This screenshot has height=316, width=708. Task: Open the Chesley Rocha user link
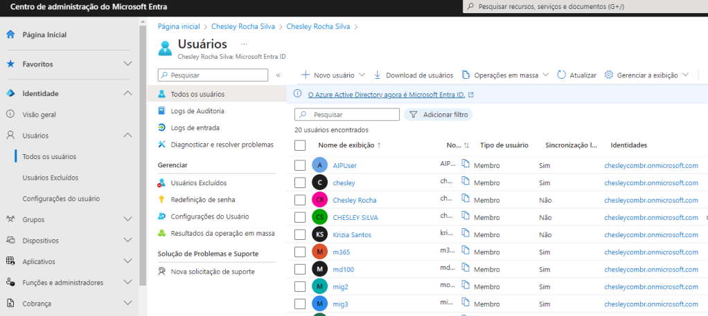click(355, 200)
